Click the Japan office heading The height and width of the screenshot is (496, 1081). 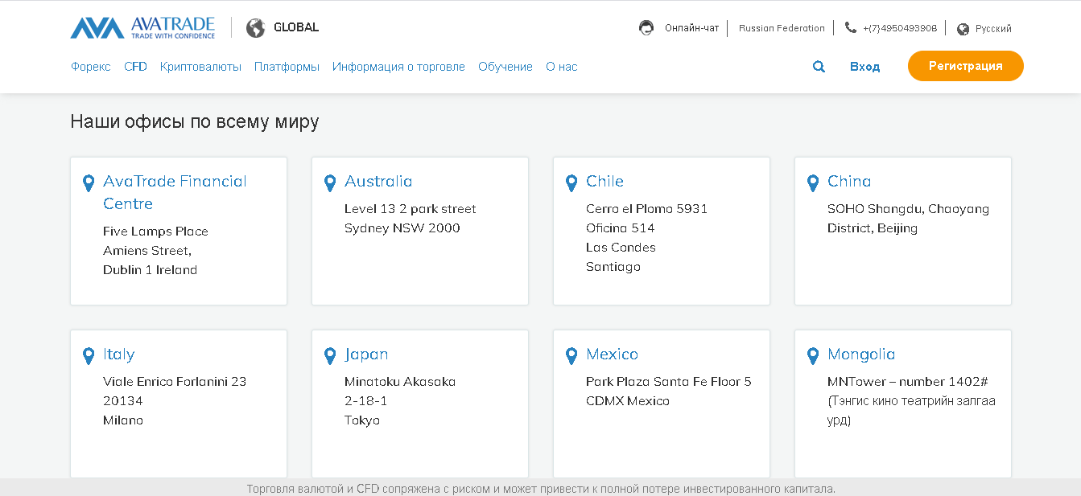366,355
